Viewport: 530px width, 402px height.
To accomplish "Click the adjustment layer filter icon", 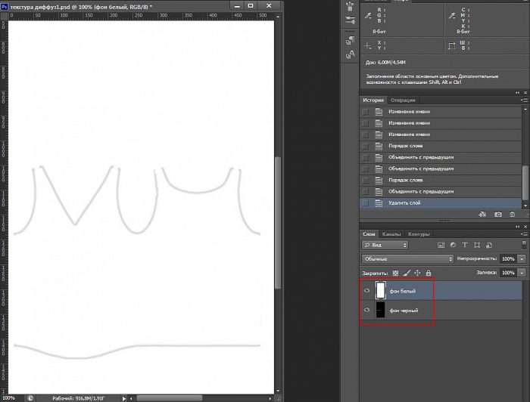I will click(x=453, y=245).
